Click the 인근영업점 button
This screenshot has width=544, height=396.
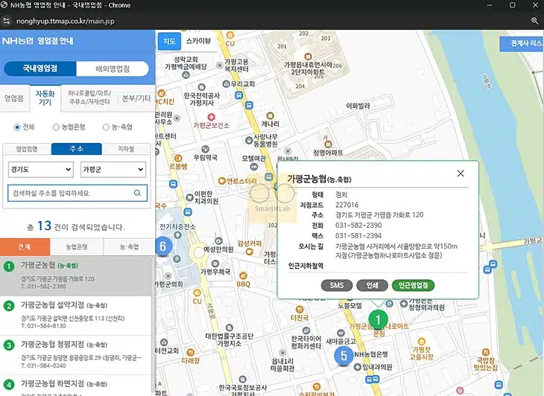(x=413, y=286)
